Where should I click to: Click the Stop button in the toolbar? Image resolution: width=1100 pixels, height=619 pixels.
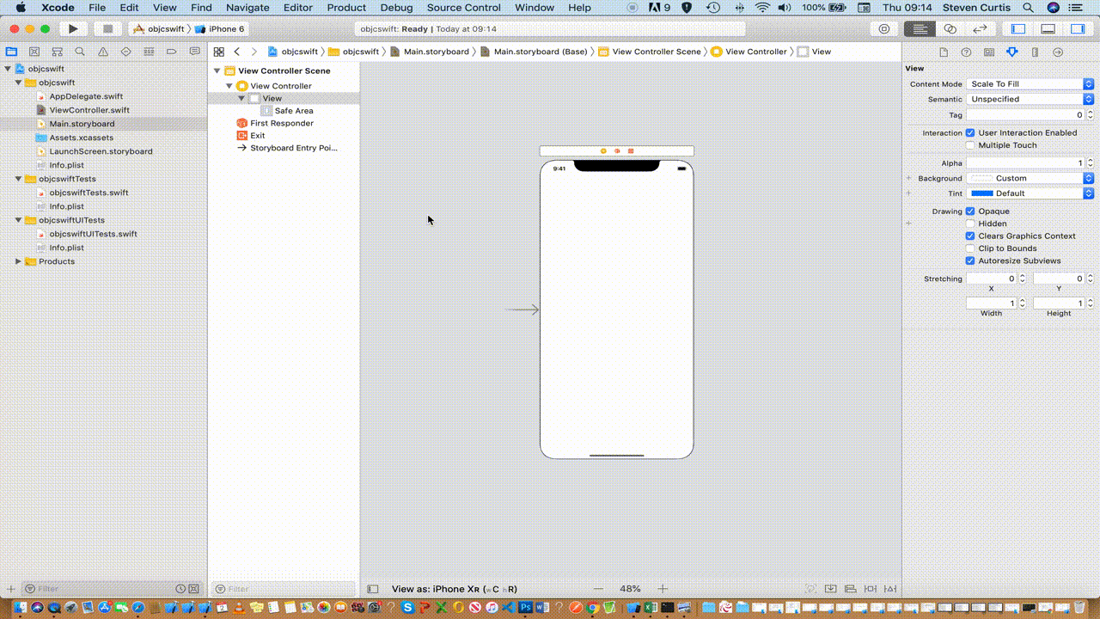(x=107, y=29)
